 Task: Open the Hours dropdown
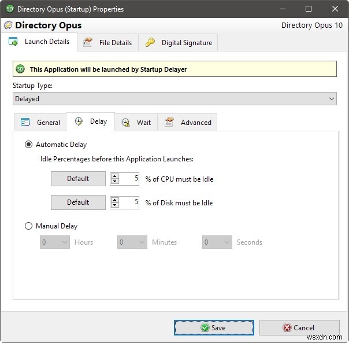coord(55,242)
